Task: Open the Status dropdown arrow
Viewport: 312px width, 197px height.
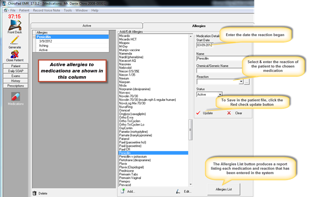Action: (x=220, y=95)
